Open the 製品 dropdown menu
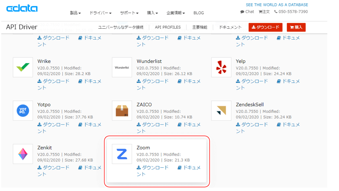This screenshot has height=191, width=339. tap(75, 13)
